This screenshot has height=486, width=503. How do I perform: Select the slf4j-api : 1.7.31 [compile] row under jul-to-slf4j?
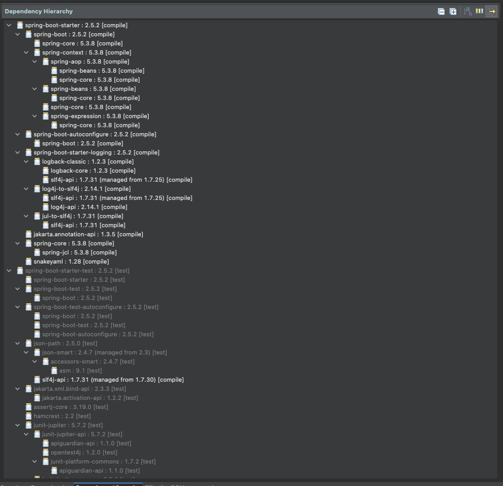[x=88, y=225]
